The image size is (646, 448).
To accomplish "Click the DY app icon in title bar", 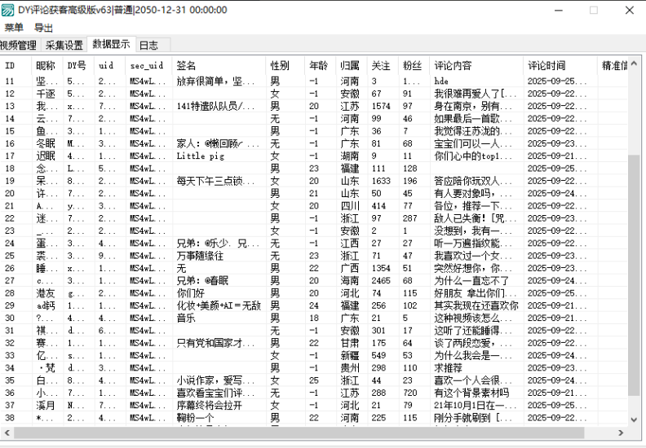I will point(7,10).
